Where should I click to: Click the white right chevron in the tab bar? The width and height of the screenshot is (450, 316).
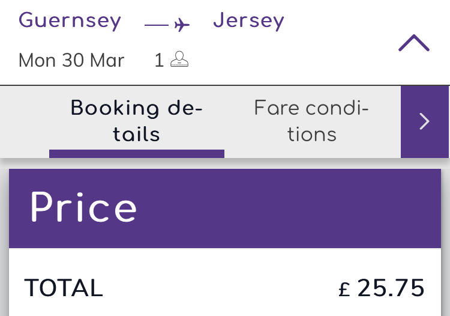[x=425, y=121]
